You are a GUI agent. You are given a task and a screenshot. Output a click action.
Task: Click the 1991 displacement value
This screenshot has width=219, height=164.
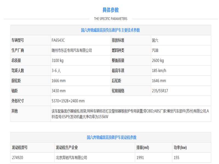[140, 158]
